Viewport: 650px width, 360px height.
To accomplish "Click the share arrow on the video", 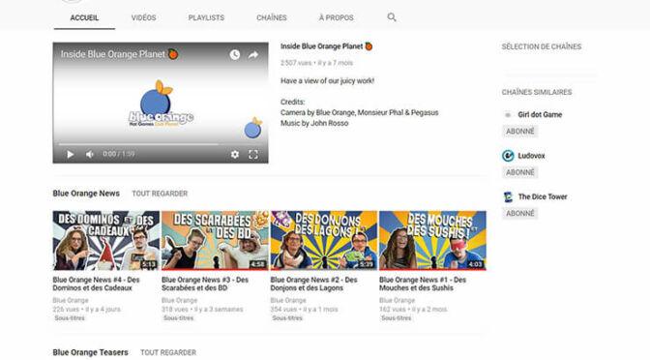I will tap(252, 55).
